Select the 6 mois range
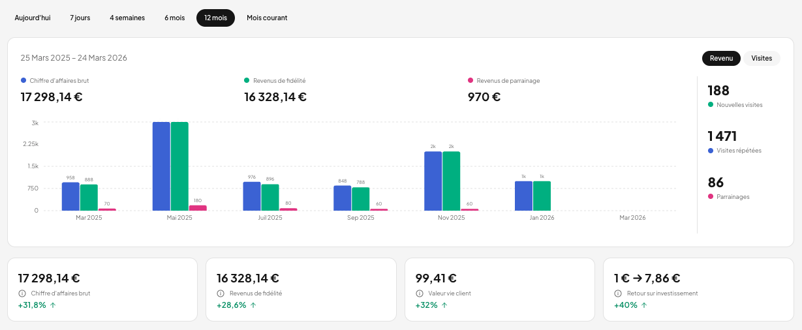The height and width of the screenshot is (330, 802). 175,18
